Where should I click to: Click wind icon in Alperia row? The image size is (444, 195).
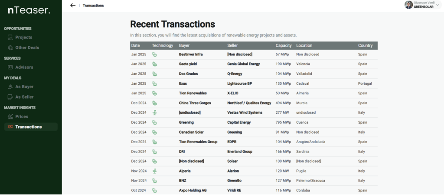coord(154,171)
